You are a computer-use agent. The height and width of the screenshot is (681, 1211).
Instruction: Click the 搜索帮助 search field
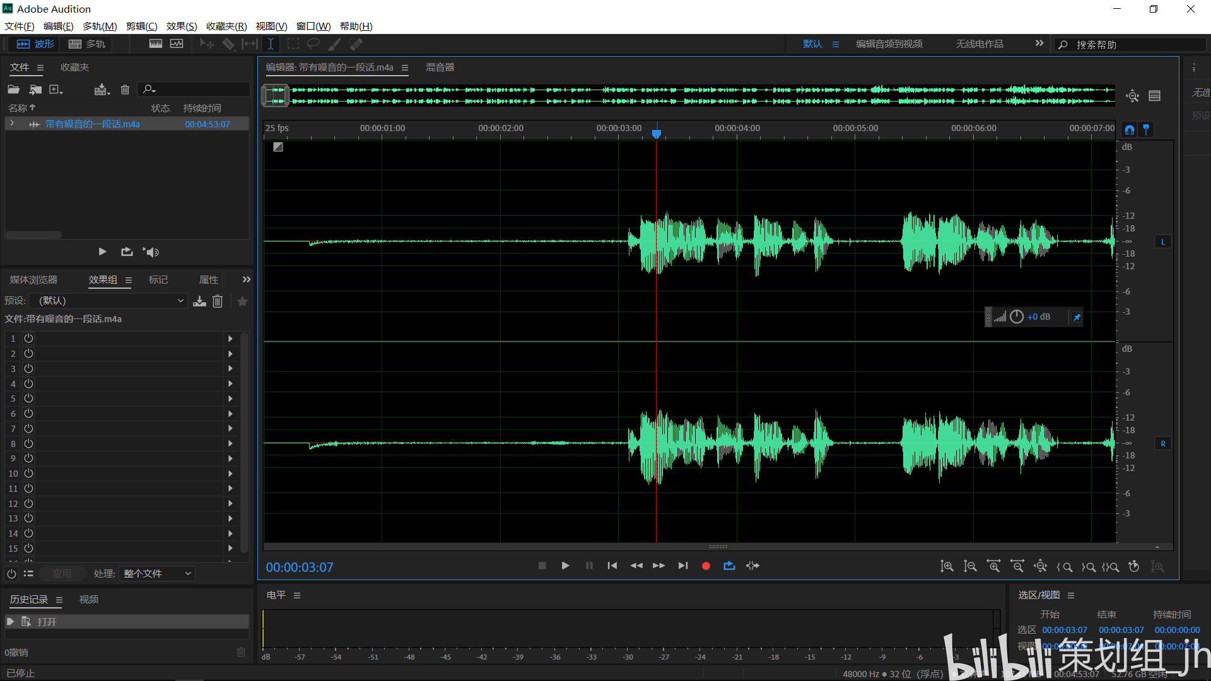(1130, 45)
